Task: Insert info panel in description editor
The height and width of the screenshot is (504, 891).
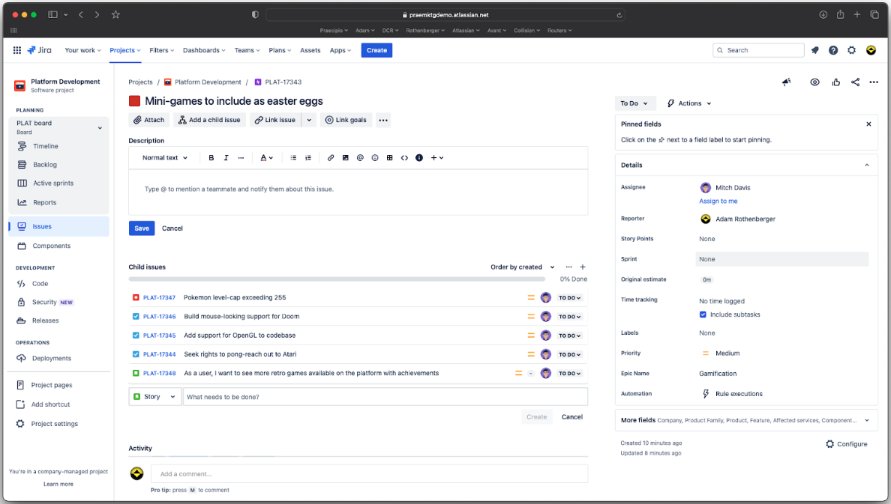Action: click(x=419, y=158)
